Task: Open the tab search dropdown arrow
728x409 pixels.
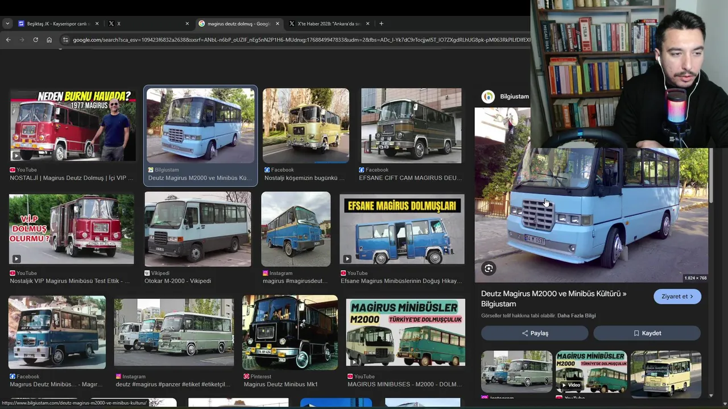Action: [7, 23]
